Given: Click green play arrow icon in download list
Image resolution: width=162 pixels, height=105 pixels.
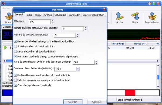Looking at the screenshot, I should click(5, 48).
